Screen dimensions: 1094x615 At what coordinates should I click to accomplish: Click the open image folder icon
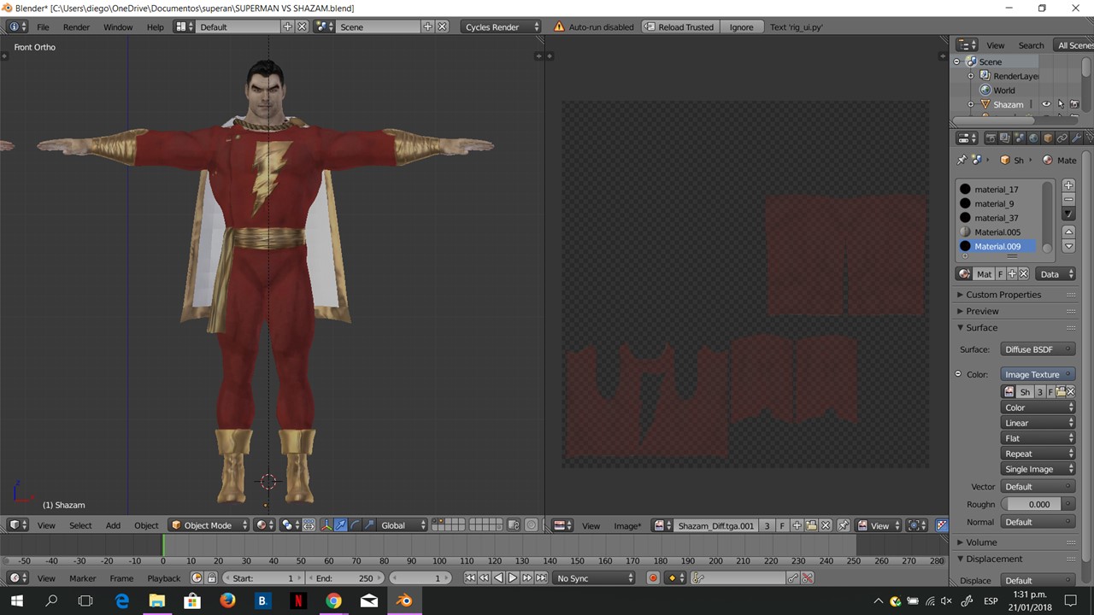point(811,525)
